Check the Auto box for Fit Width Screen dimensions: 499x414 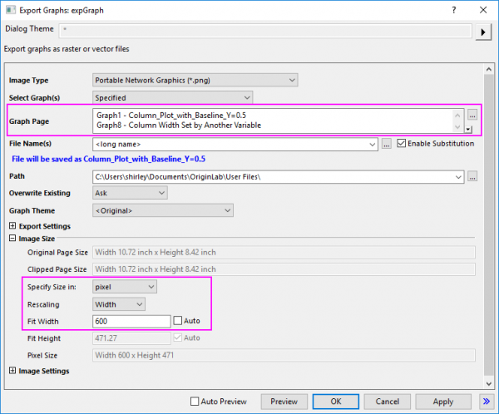(x=177, y=321)
